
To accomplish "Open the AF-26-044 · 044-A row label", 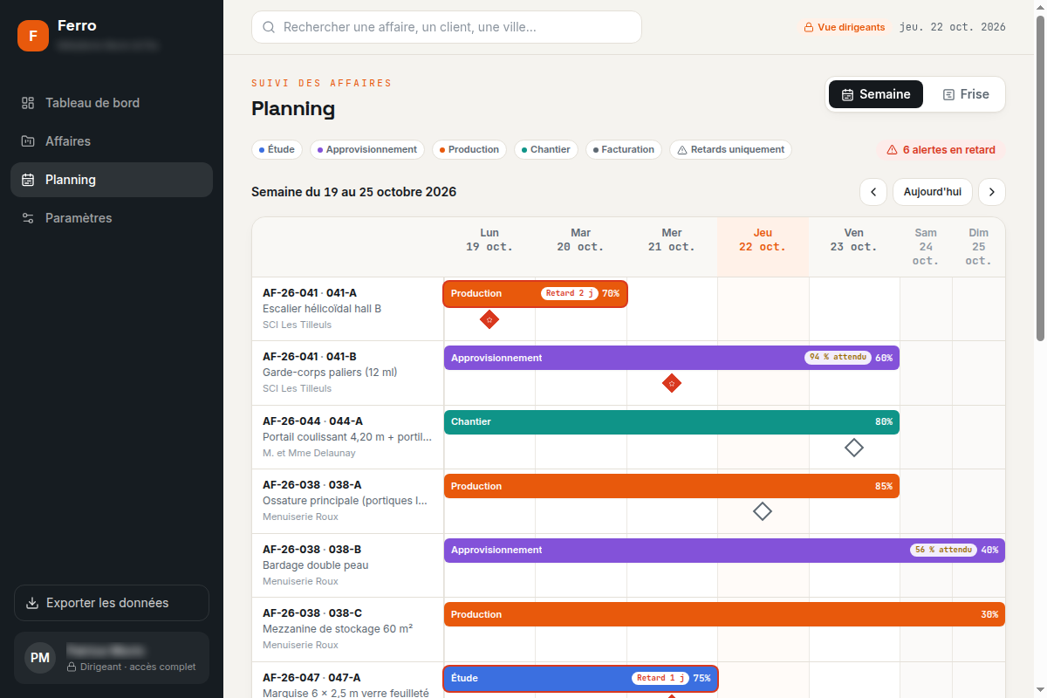I will [347, 437].
